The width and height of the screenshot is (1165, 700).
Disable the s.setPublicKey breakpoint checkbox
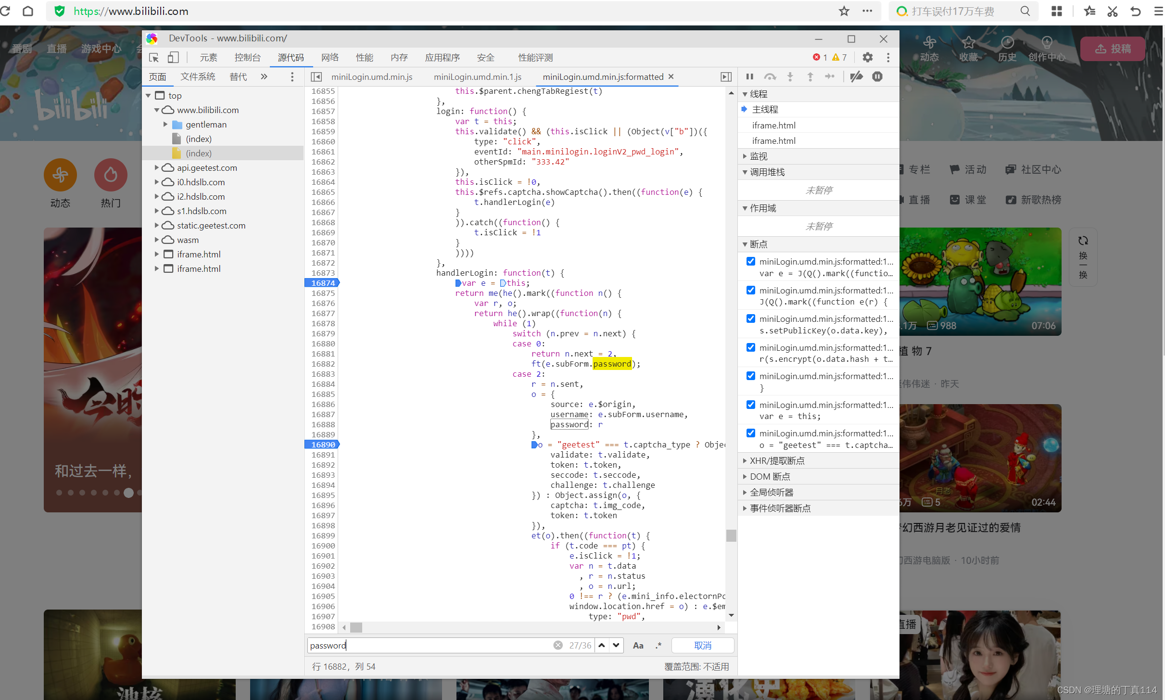[x=750, y=319]
